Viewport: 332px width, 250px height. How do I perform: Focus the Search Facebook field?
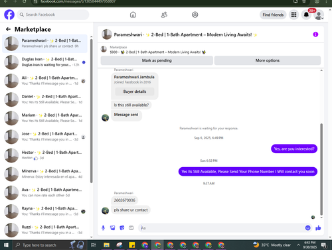(x=53, y=15)
